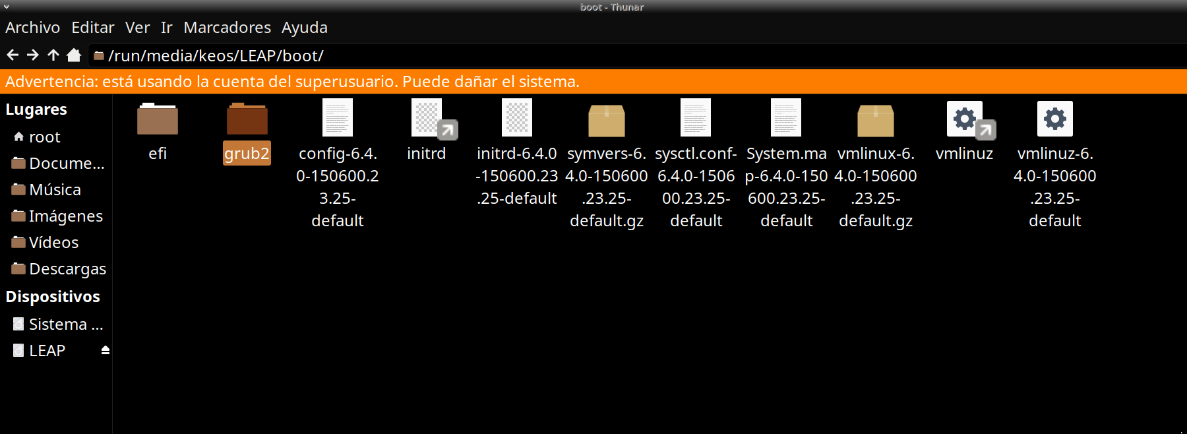This screenshot has height=434, width=1187.
Task: Select the System.map text file
Action: pyautogui.click(x=785, y=119)
